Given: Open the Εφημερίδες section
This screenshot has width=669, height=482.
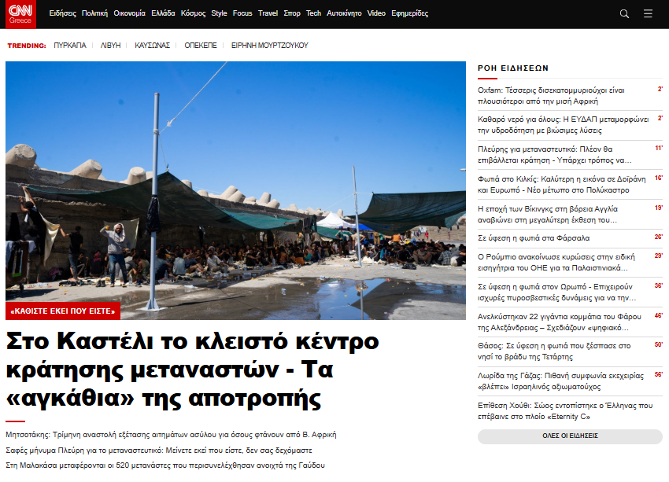Looking at the screenshot, I should coord(409,13).
